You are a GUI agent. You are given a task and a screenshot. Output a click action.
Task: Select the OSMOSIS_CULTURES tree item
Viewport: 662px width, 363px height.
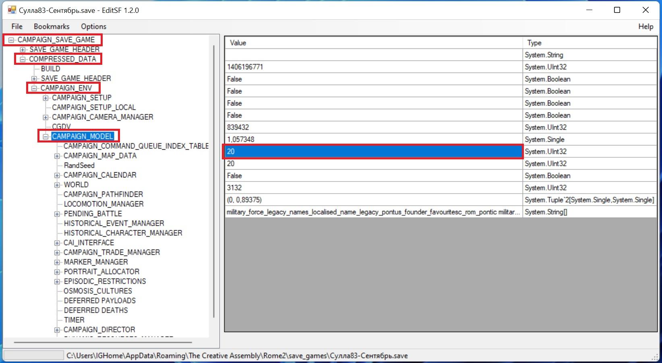(98, 291)
